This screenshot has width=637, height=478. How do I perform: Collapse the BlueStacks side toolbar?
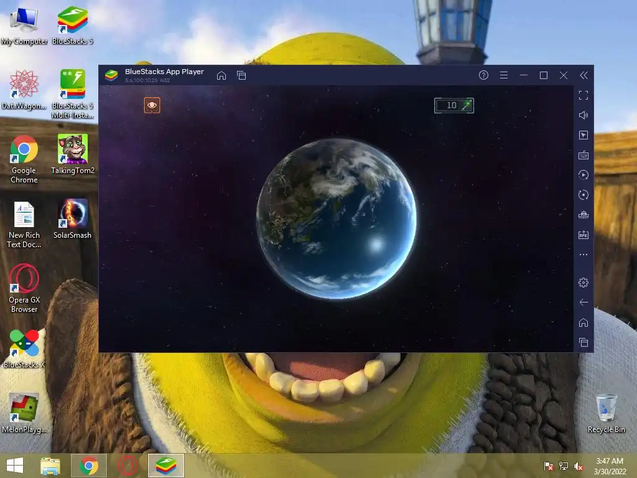point(584,75)
